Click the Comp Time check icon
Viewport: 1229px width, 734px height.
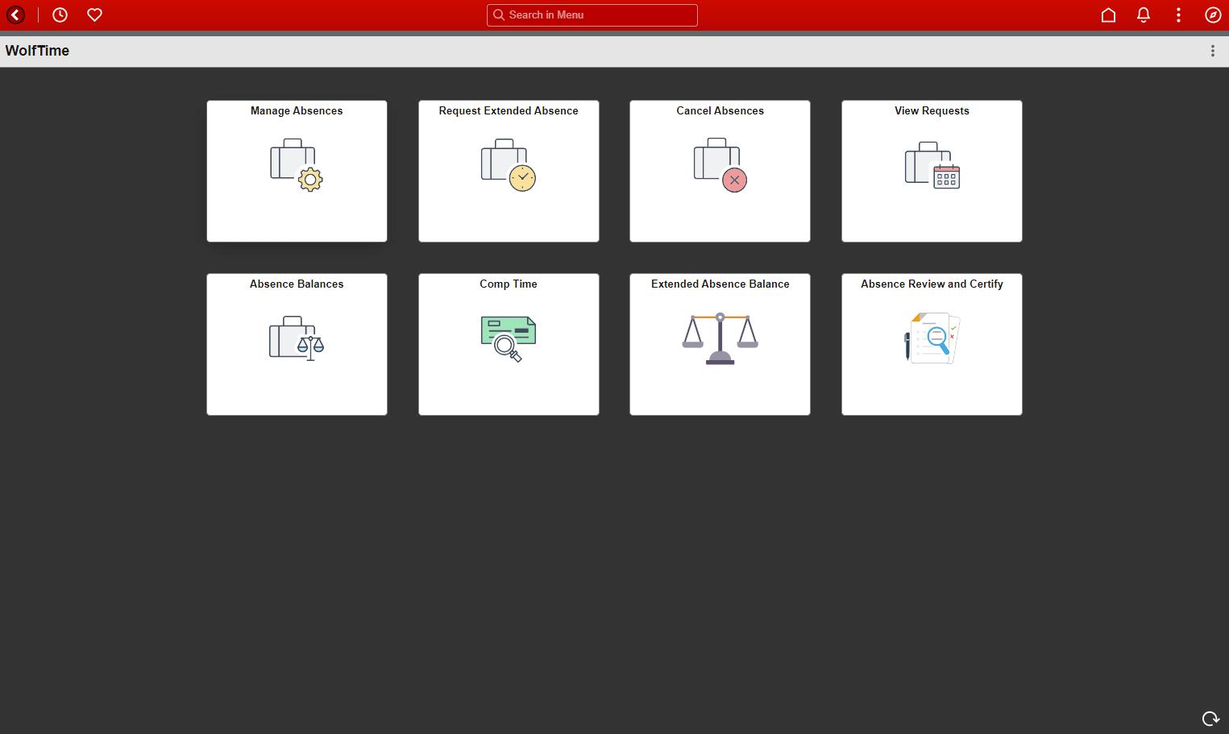point(509,338)
